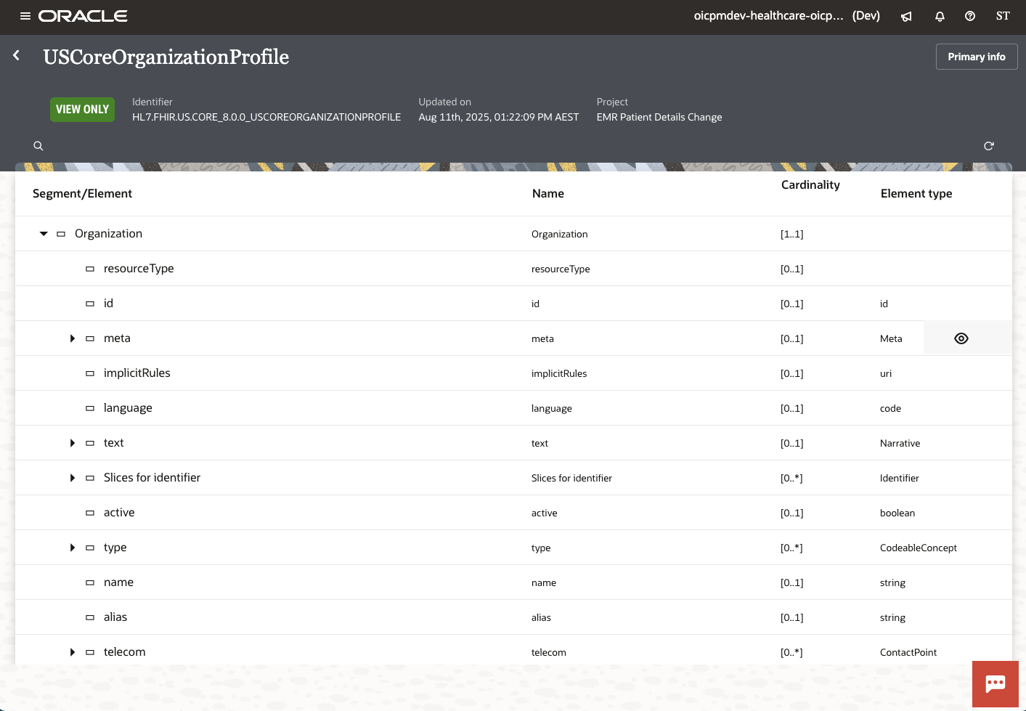This screenshot has width=1026, height=711.
Task: Click the search magnifier above the table
Action: (38, 146)
